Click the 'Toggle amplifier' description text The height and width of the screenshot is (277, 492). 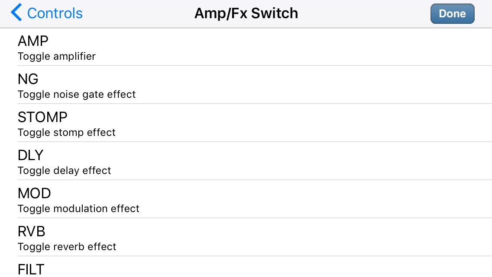pyautogui.click(x=56, y=56)
